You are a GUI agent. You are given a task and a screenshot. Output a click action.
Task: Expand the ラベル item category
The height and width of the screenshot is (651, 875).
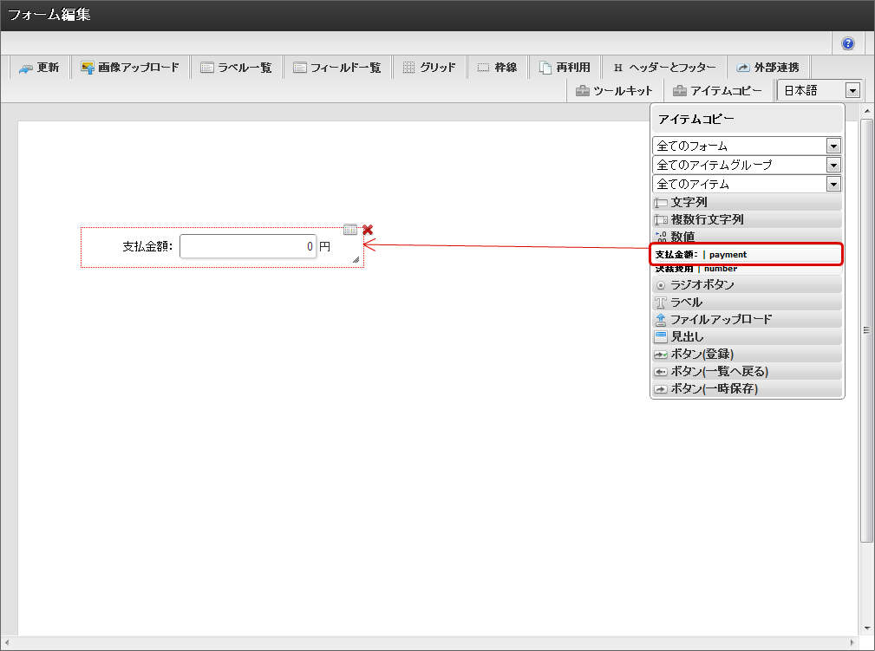tap(747, 303)
